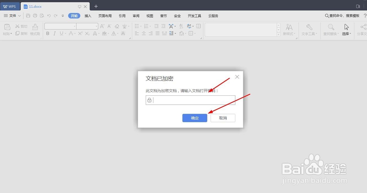Toggle bold formatting
Viewport: 367px width, 193px height.
[x=47, y=33]
